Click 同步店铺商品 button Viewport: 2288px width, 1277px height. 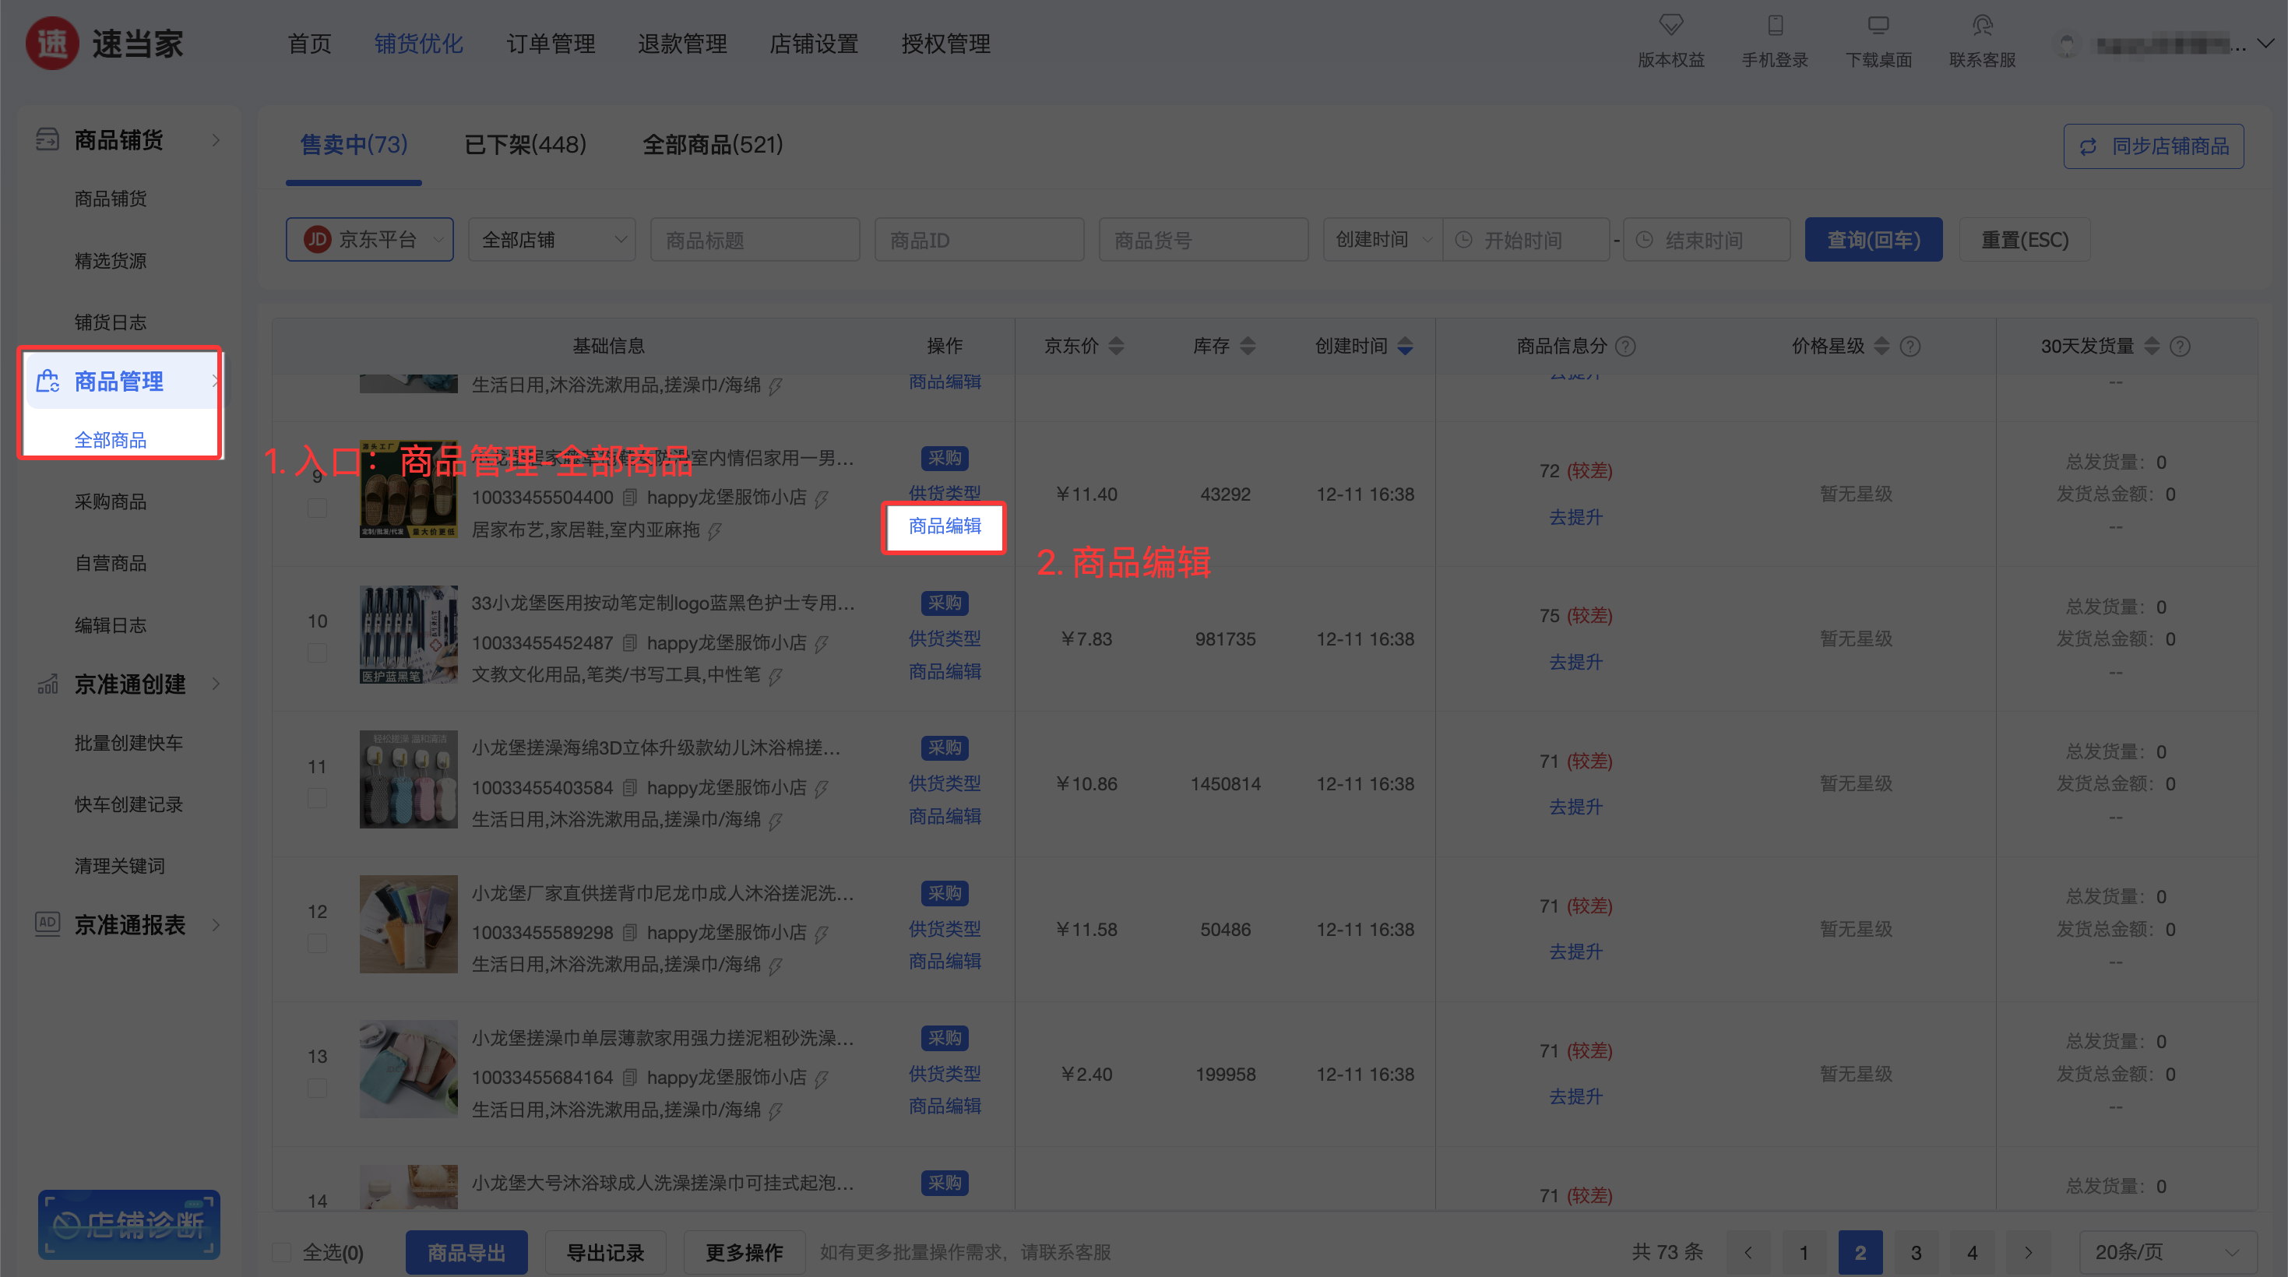2153,146
